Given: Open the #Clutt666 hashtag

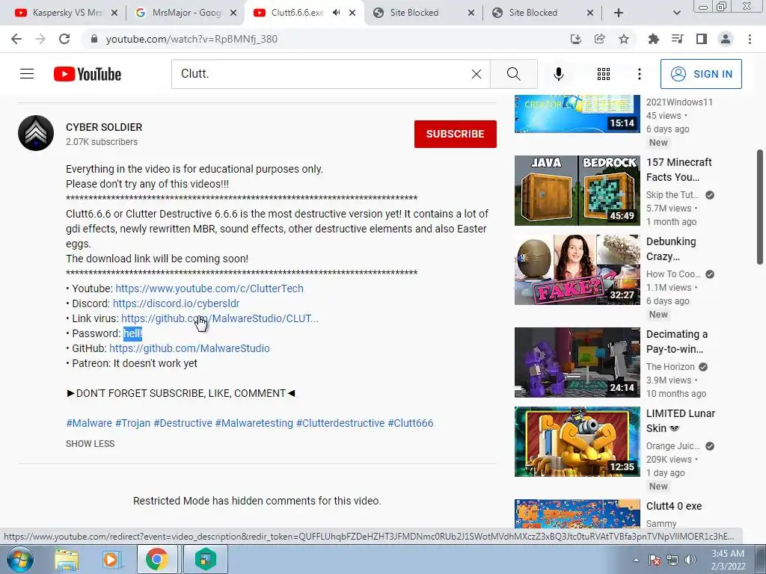Looking at the screenshot, I should click(411, 423).
